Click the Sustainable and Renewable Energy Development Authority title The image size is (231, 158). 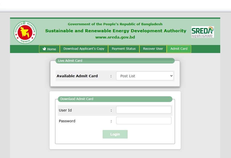[x=116, y=31]
